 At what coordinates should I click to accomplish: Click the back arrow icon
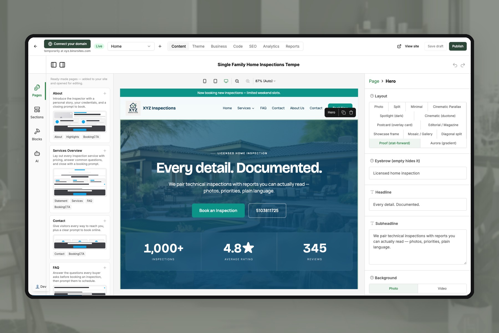point(35,46)
